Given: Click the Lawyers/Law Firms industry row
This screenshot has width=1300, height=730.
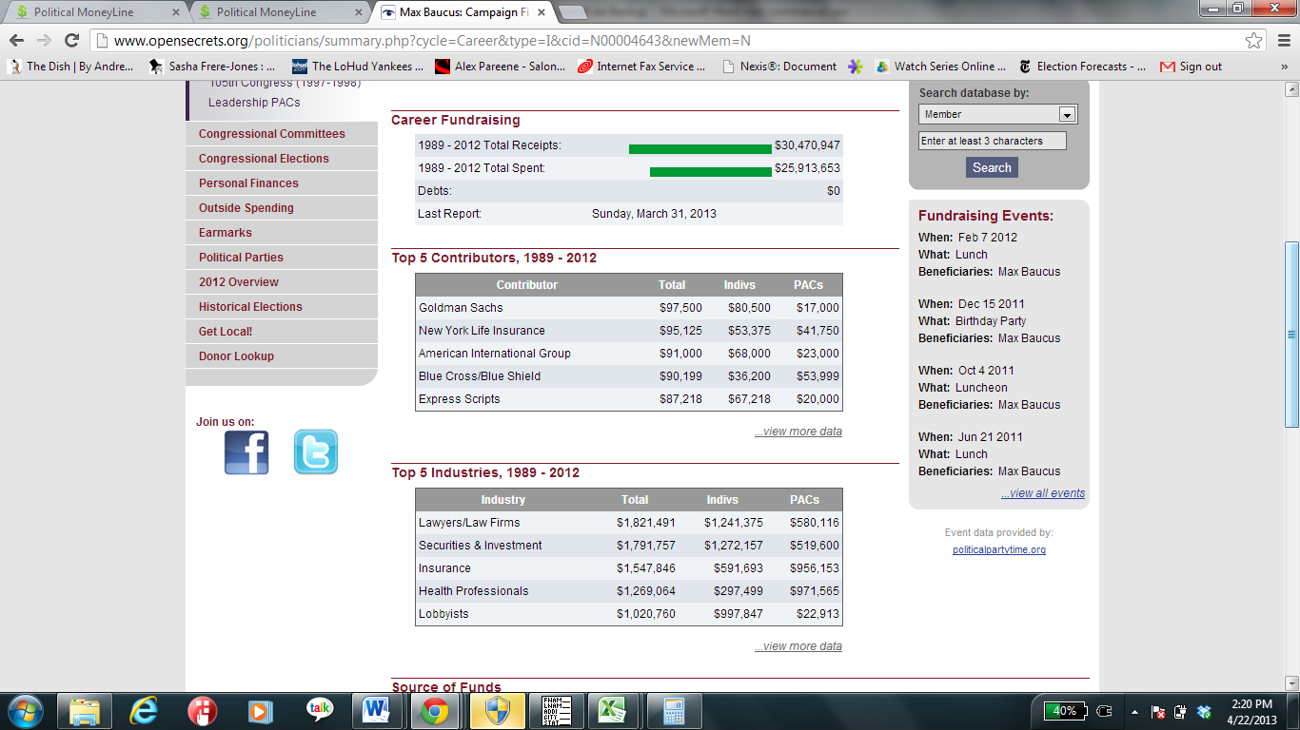Looking at the screenshot, I should pos(629,523).
